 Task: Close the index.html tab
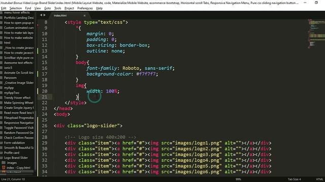click(84, 16)
